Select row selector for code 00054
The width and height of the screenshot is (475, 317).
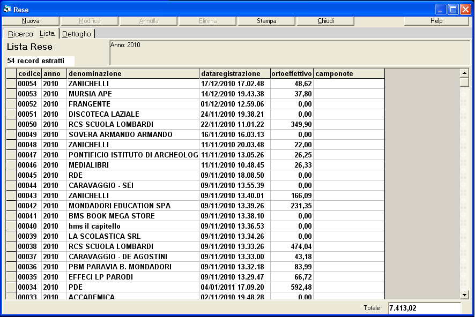(x=11, y=84)
